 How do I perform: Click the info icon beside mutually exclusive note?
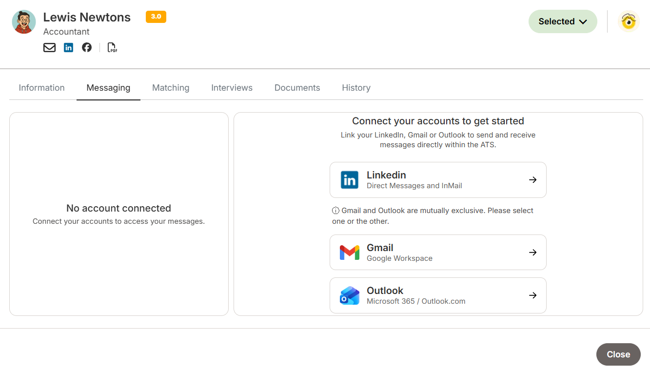pos(335,211)
